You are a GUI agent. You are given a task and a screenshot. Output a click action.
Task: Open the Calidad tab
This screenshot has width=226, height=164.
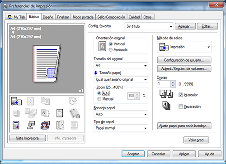pos(134,17)
